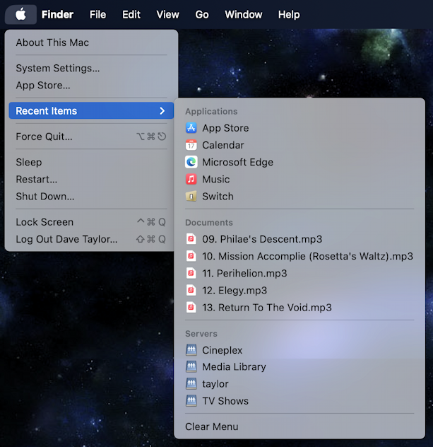
Task: Launch Music from recent applications
Action: 299,180
